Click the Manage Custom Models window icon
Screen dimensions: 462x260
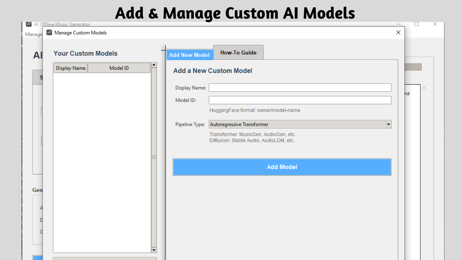pyautogui.click(x=49, y=32)
